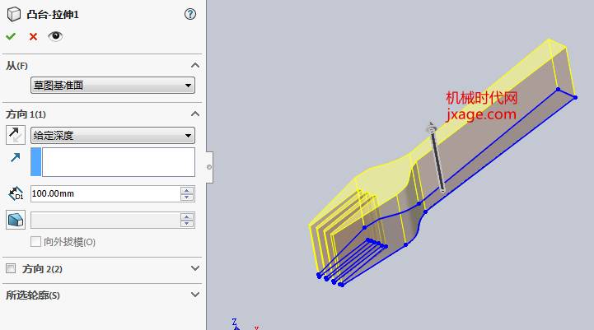The image size is (594, 330).
Task: Enable 向外拔模 checkbox
Action: coord(35,242)
